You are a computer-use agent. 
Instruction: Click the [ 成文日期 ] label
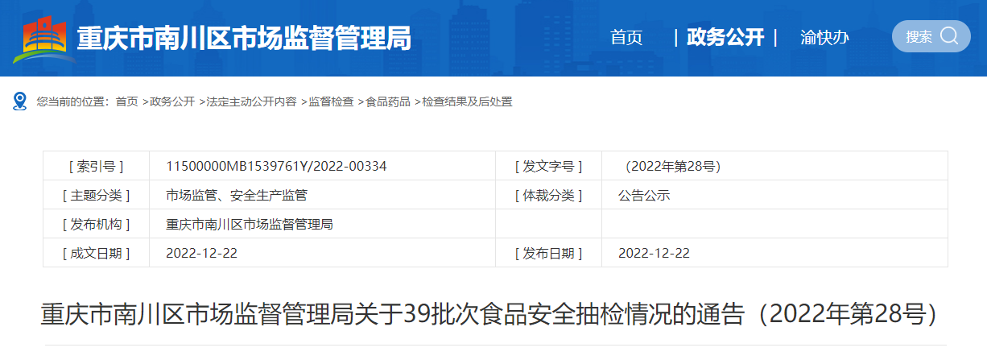(97, 253)
